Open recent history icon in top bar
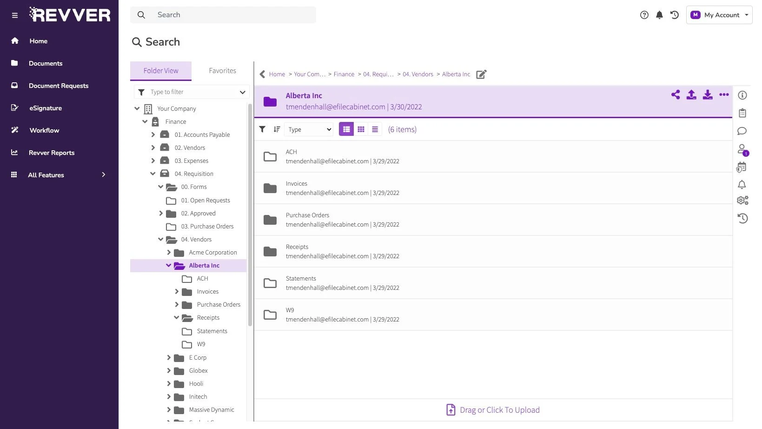Viewport: 762px width, 429px height. pos(675,15)
